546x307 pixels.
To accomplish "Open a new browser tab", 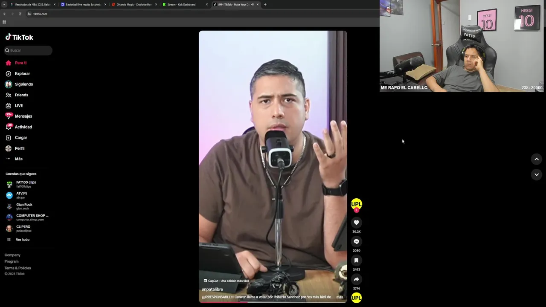I will 265,4.
